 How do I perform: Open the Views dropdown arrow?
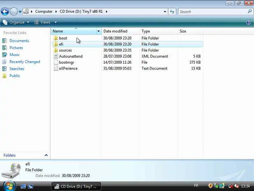[x=56, y=22]
